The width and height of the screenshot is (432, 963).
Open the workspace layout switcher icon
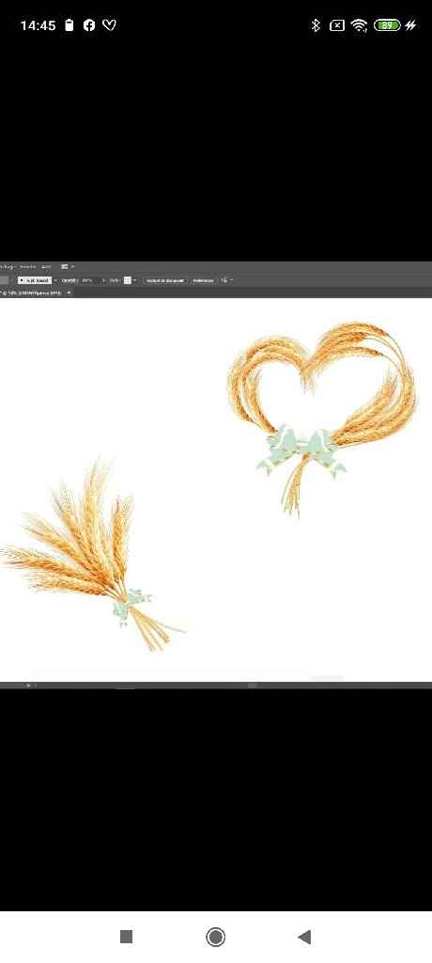(65, 266)
